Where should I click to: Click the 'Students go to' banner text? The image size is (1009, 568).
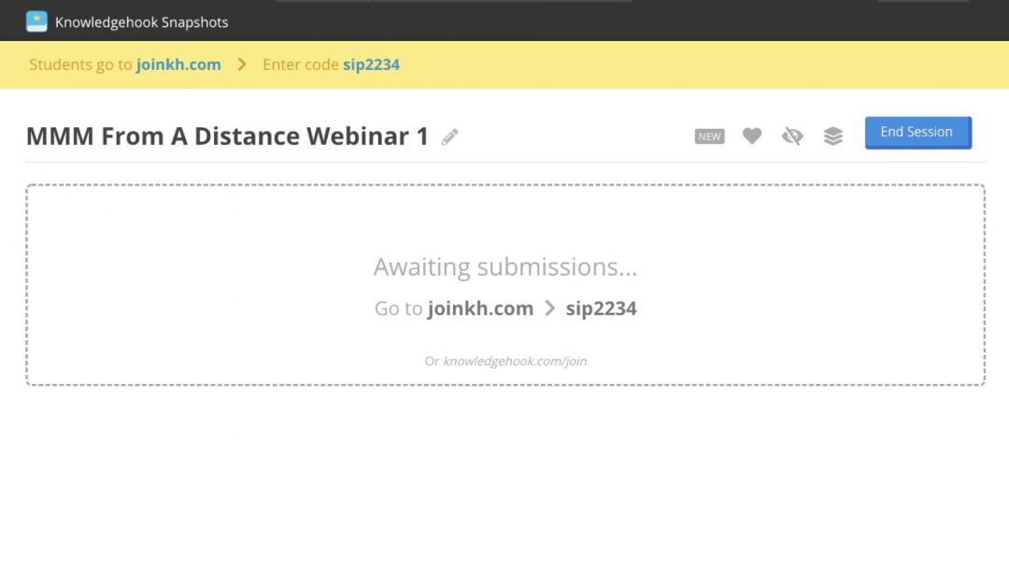[x=80, y=64]
